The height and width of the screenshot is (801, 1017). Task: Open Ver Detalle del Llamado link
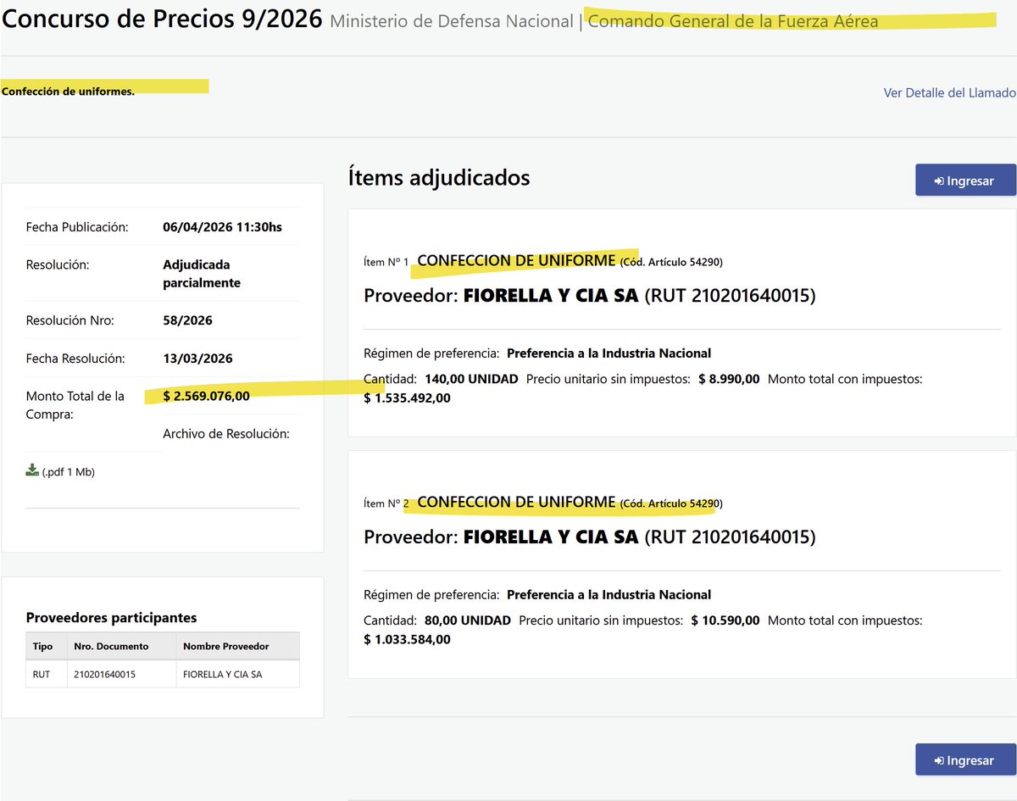tap(949, 92)
